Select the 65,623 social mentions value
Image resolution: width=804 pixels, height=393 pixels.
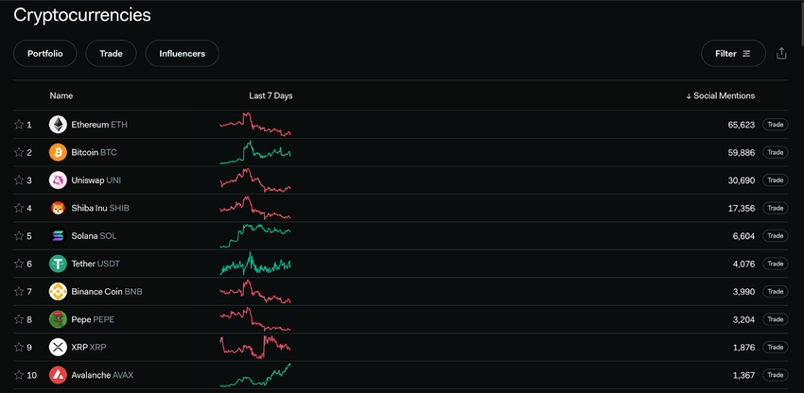[x=741, y=125]
